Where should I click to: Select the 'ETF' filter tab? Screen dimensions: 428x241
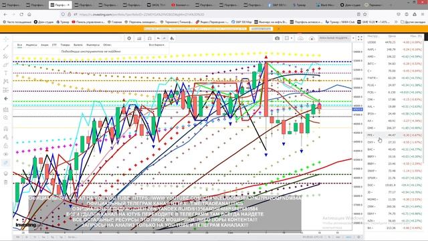[x=54, y=45]
